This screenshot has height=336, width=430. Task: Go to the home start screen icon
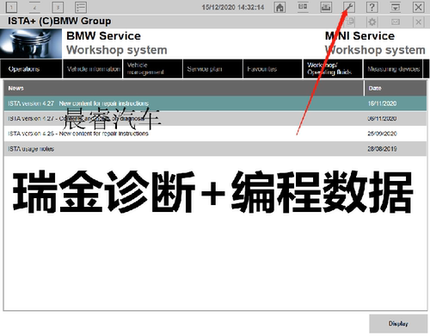[x=279, y=7]
